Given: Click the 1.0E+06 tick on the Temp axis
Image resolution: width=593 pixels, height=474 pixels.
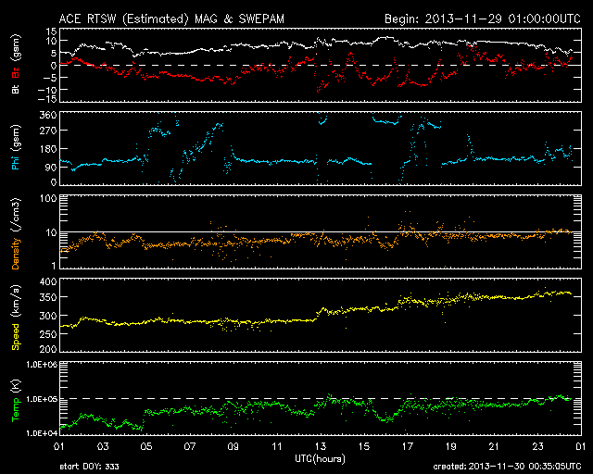Looking at the screenshot, I should (x=37, y=366).
